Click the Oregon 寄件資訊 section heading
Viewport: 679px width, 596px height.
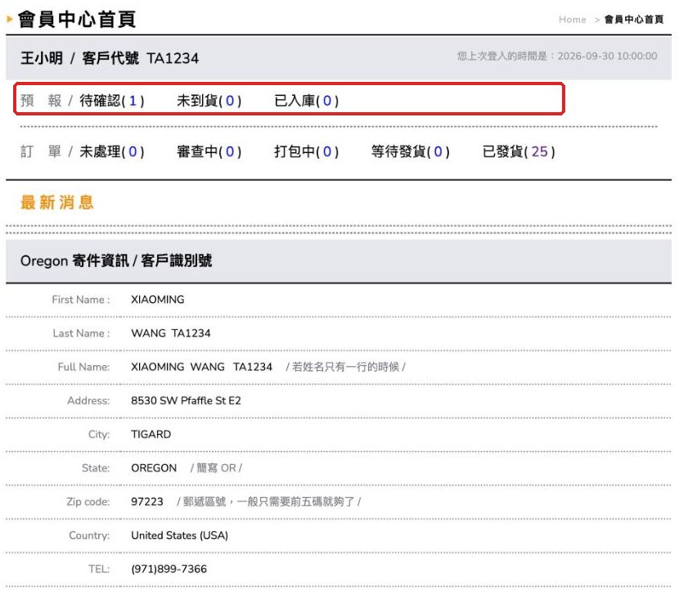point(116,261)
